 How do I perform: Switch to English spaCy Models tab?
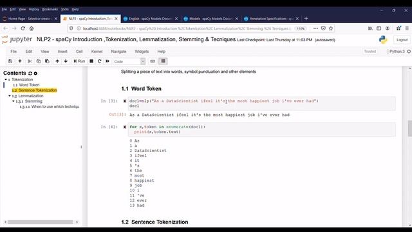(x=151, y=19)
